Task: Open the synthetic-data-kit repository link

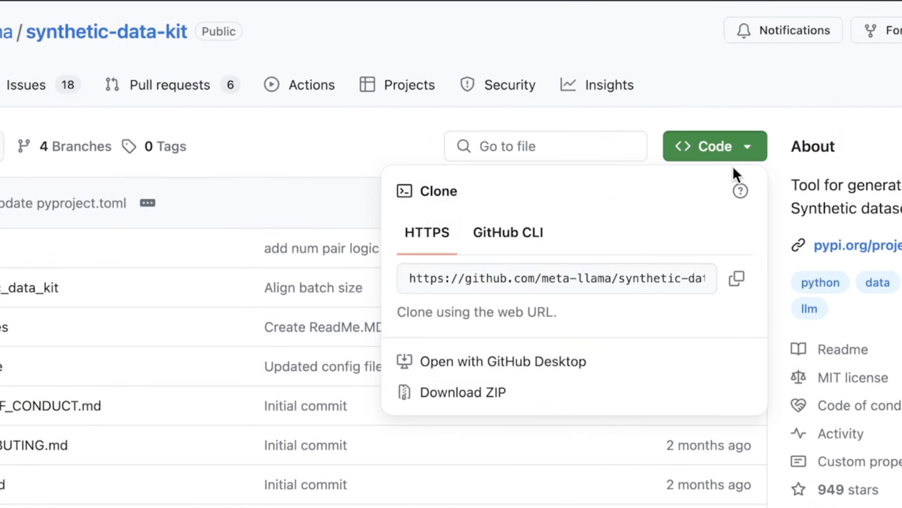Action: point(107,31)
